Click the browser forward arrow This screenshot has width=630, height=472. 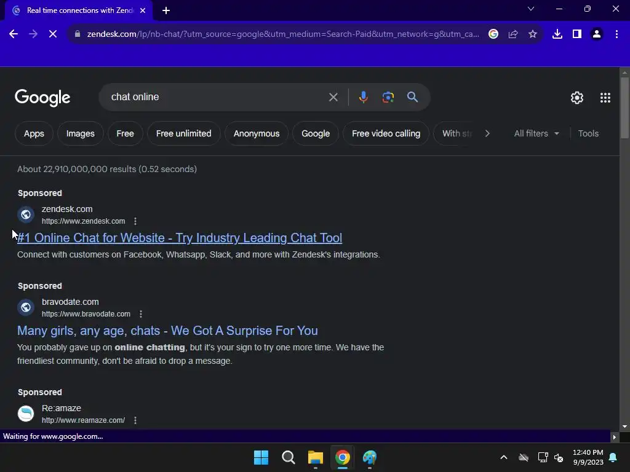33,34
